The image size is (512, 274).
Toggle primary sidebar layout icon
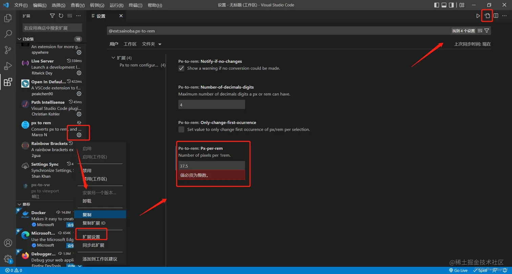(437, 5)
